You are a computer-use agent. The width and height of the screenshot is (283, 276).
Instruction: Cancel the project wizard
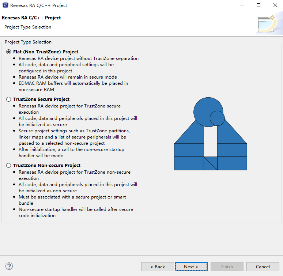click(263, 266)
